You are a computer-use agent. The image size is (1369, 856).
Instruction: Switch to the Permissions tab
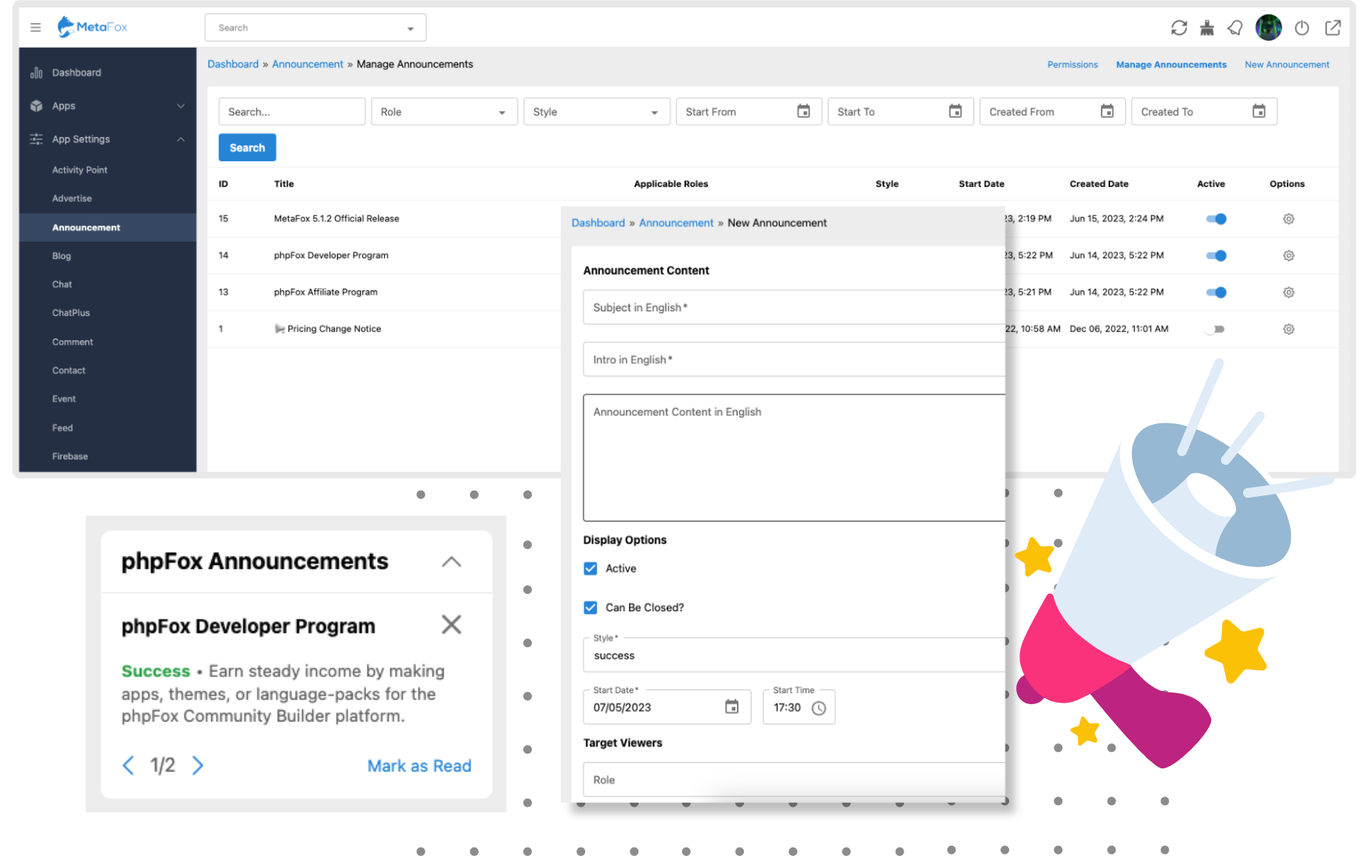tap(1073, 65)
